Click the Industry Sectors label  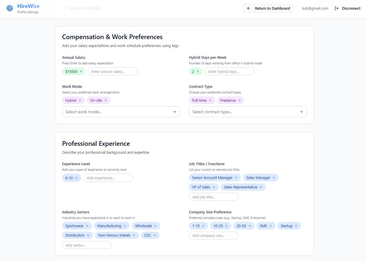click(76, 212)
